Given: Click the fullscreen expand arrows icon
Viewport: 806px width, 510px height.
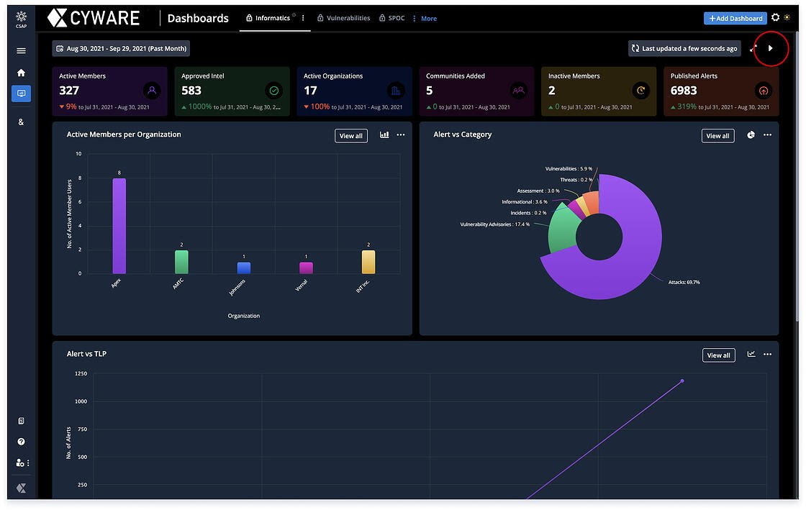Looking at the screenshot, I should 753,48.
